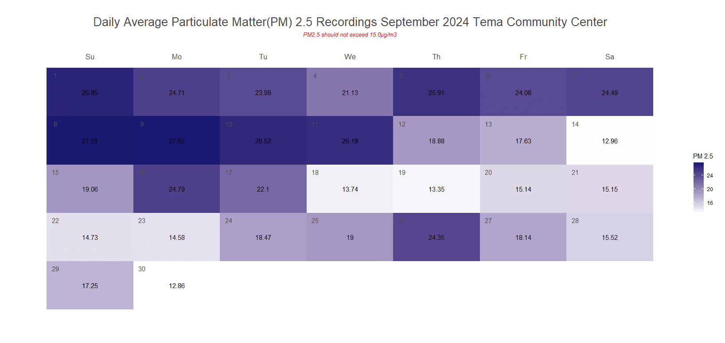Click the chart title text
The image size is (725, 343).
[350, 22]
